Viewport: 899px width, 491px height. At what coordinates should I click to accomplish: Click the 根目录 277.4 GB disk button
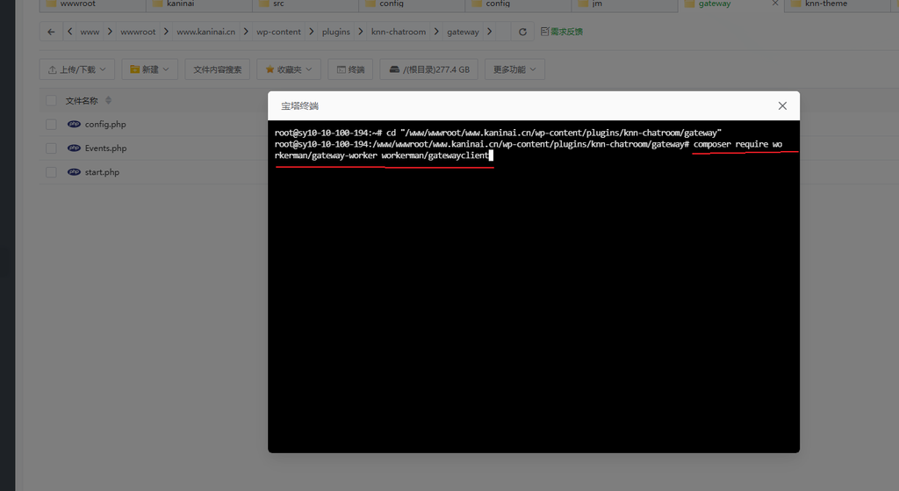pos(428,69)
